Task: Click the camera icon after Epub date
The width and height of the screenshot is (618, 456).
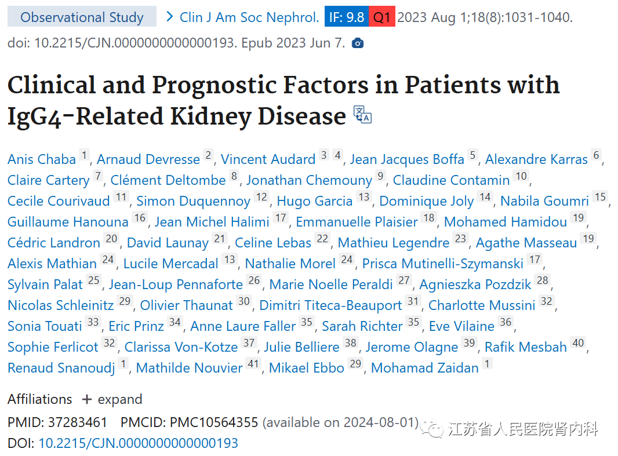Action: point(358,43)
